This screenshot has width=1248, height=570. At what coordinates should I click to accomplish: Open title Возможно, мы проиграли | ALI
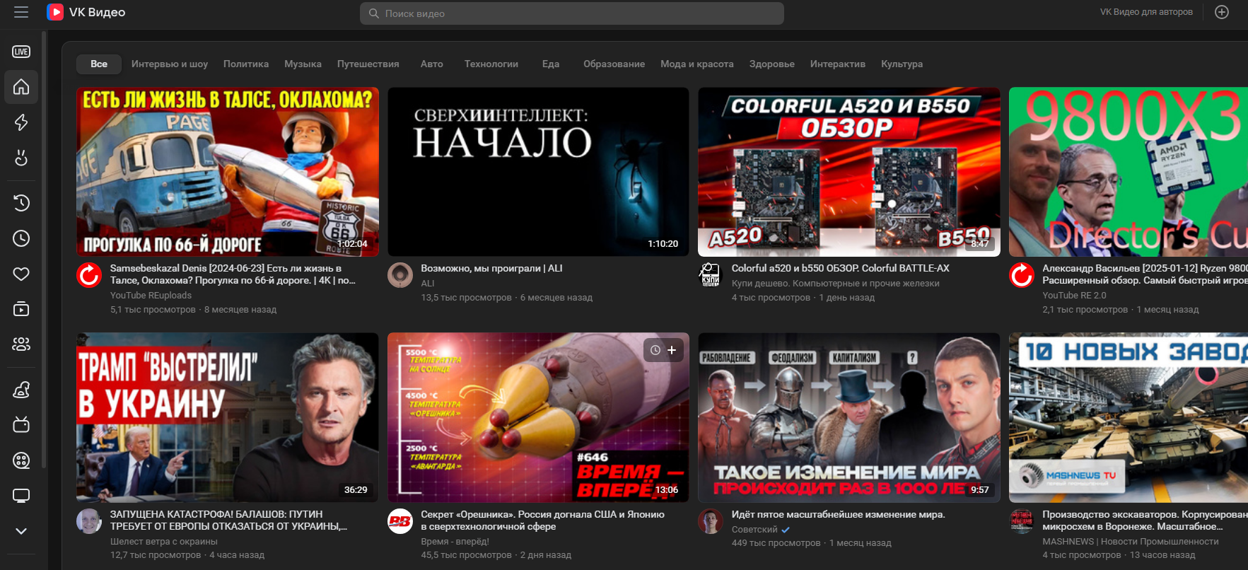tap(491, 268)
